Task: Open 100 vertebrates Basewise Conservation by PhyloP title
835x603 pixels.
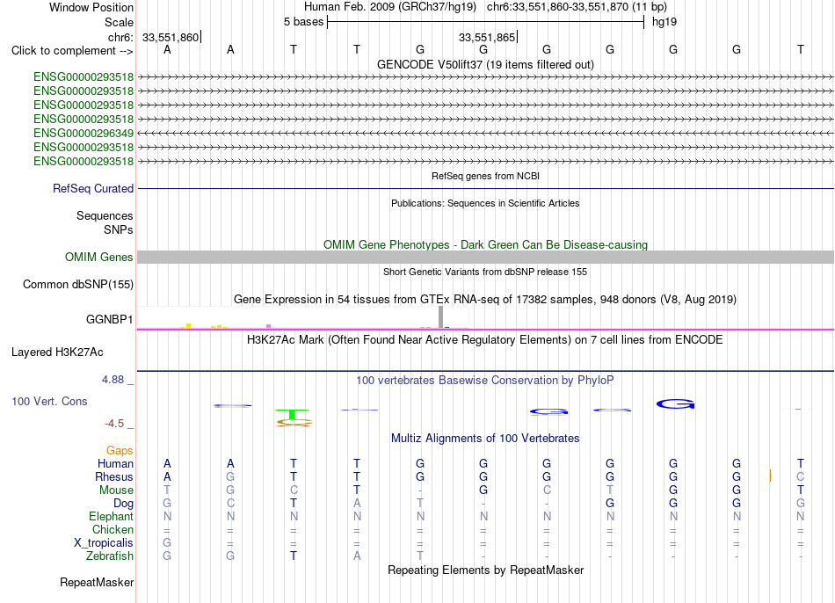Action: (485, 381)
